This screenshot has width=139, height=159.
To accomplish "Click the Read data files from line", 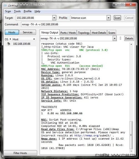I will click(x=80, y=129).
